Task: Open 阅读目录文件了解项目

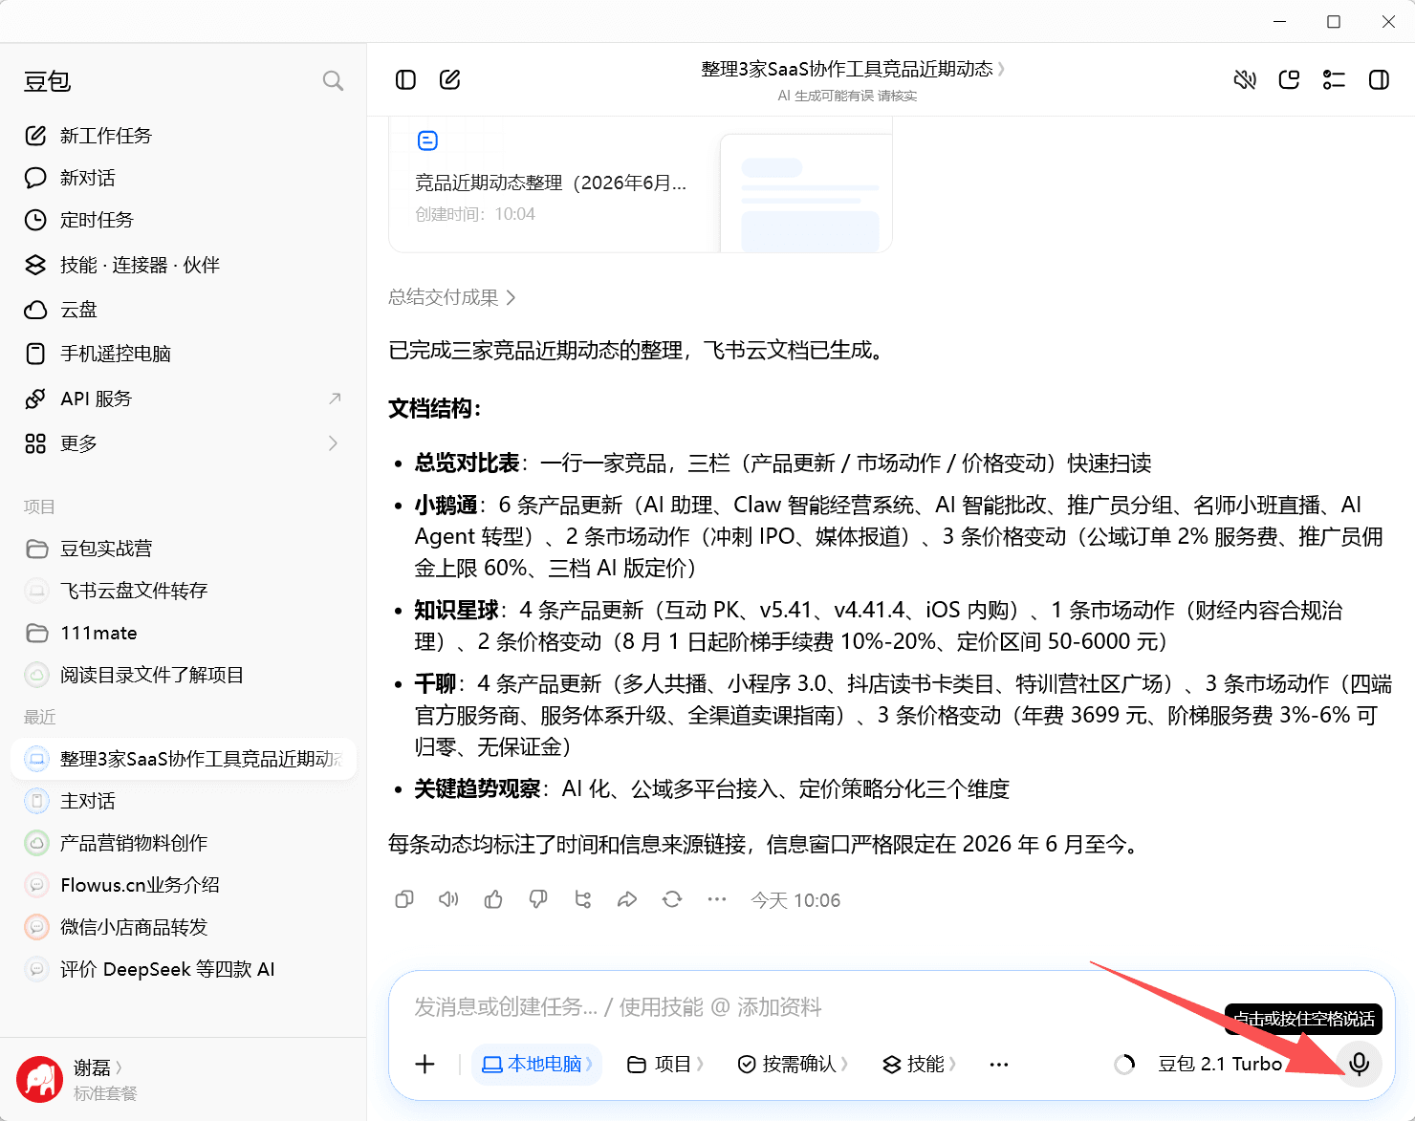Action: (x=183, y=675)
